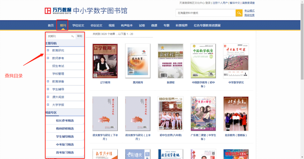
Task: Click the main search input field
Action: pyautogui.click(x=206, y=13)
